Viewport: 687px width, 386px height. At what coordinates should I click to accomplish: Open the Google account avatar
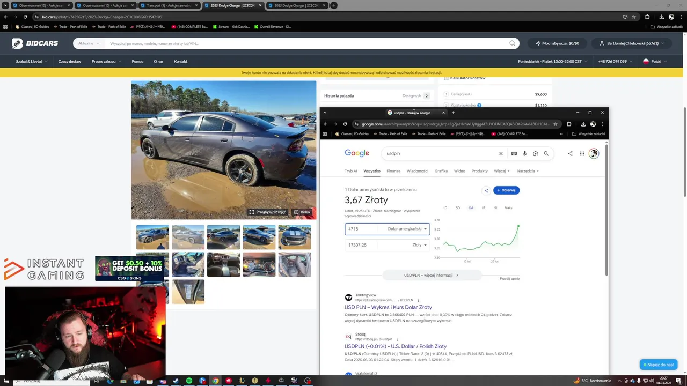(594, 153)
